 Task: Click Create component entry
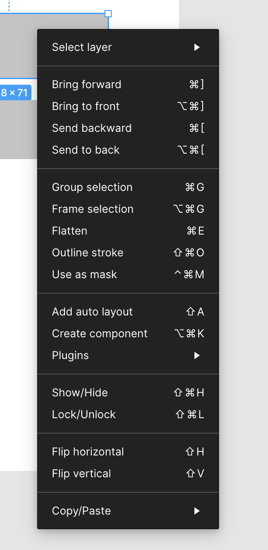[128, 334]
